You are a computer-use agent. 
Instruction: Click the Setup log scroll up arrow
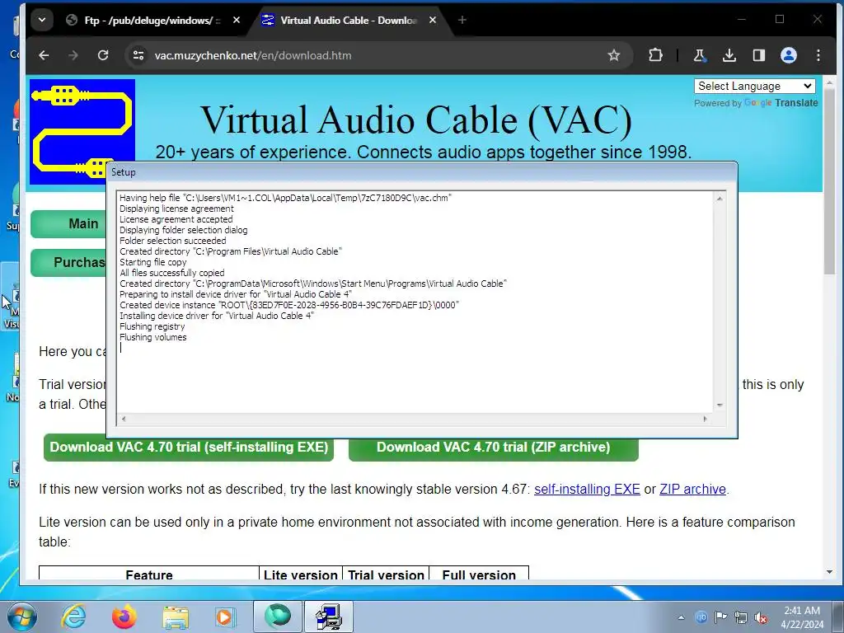(x=720, y=199)
